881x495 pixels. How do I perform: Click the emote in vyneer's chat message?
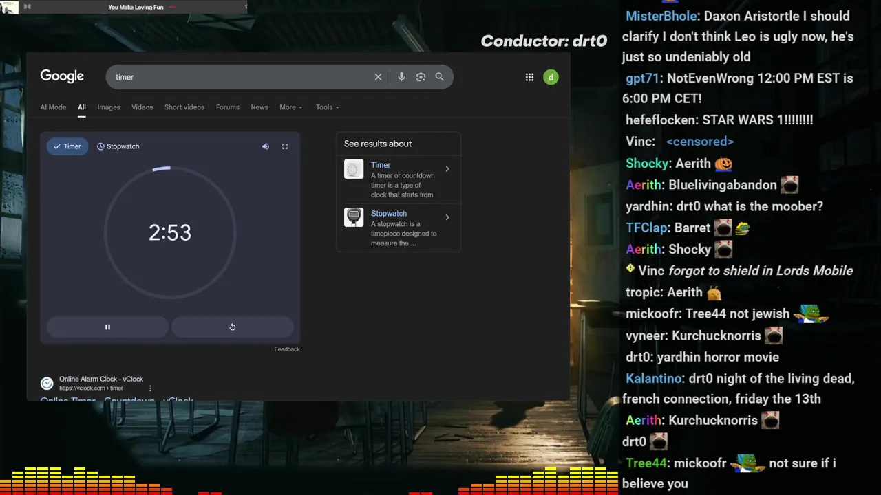(x=774, y=335)
